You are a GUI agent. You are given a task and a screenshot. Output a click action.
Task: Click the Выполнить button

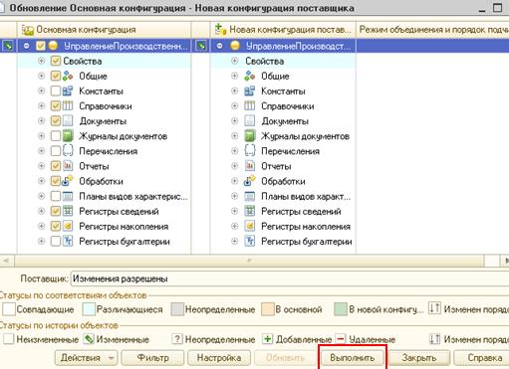[352, 358]
